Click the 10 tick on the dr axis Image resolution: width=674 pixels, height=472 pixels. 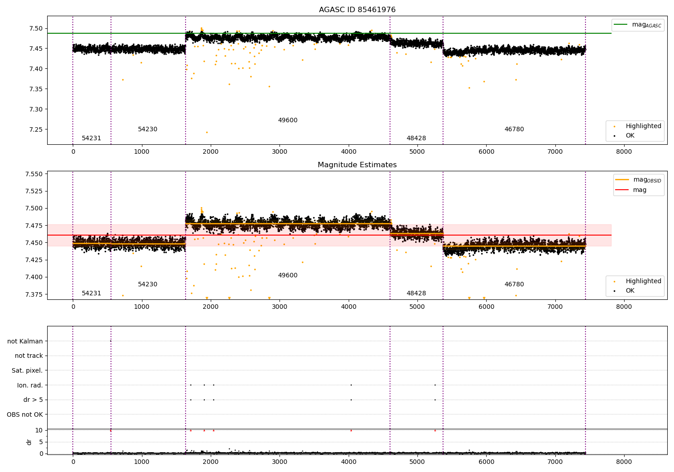pyautogui.click(x=39, y=430)
